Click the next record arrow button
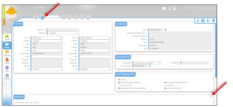 click(x=208, y=21)
